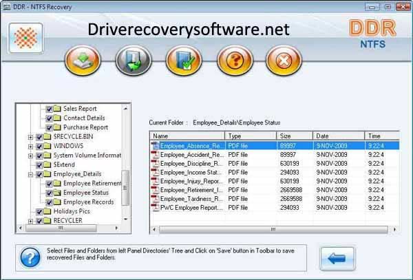413x280 pixels.
Task: Click the tree panel vertical scrollbar thumb
Action: click(125, 188)
